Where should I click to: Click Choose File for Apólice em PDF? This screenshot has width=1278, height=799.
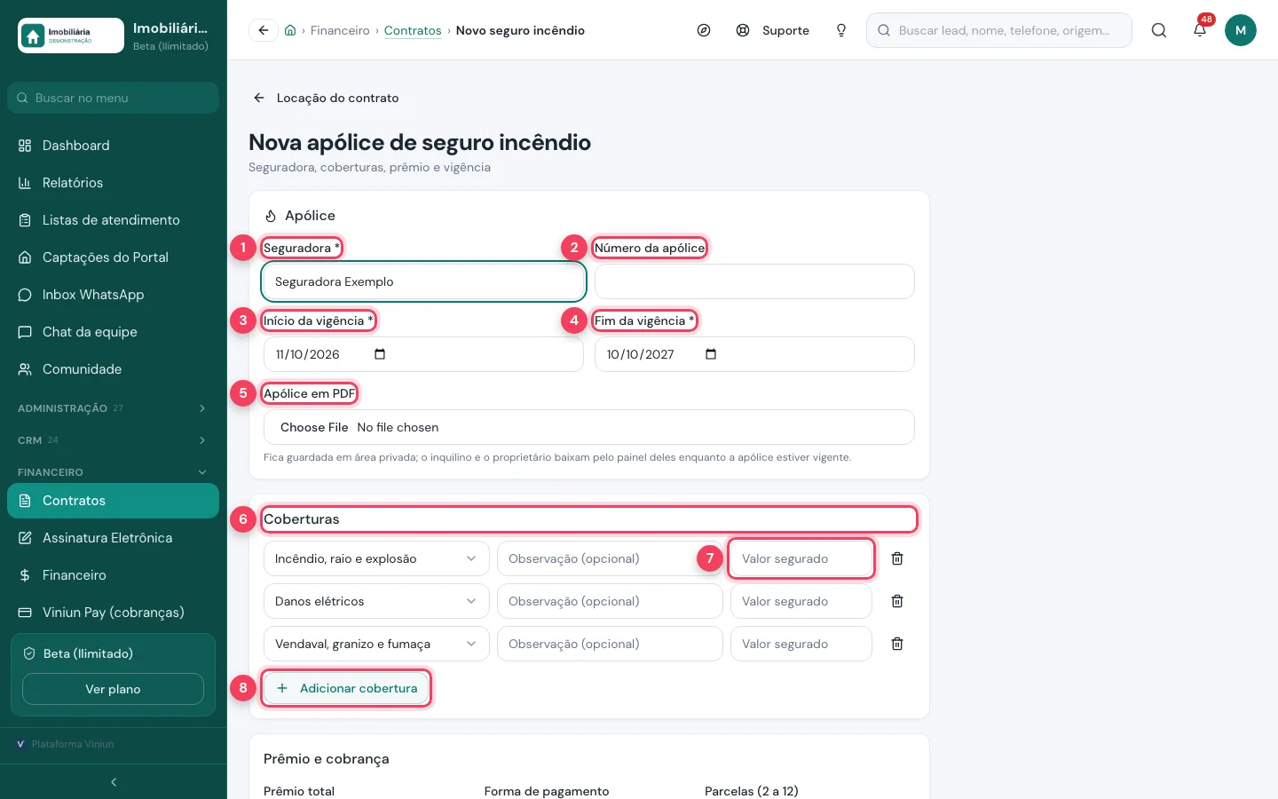point(314,427)
